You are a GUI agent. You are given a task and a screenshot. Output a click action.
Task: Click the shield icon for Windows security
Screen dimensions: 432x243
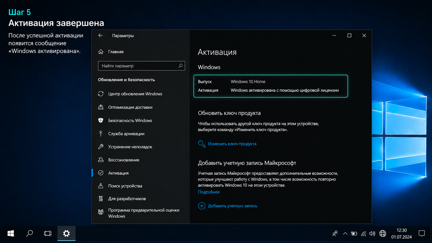101,120
